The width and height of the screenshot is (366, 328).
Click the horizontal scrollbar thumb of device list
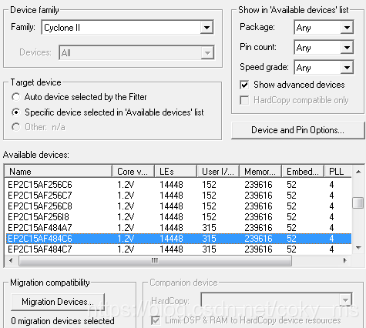coord(155,261)
